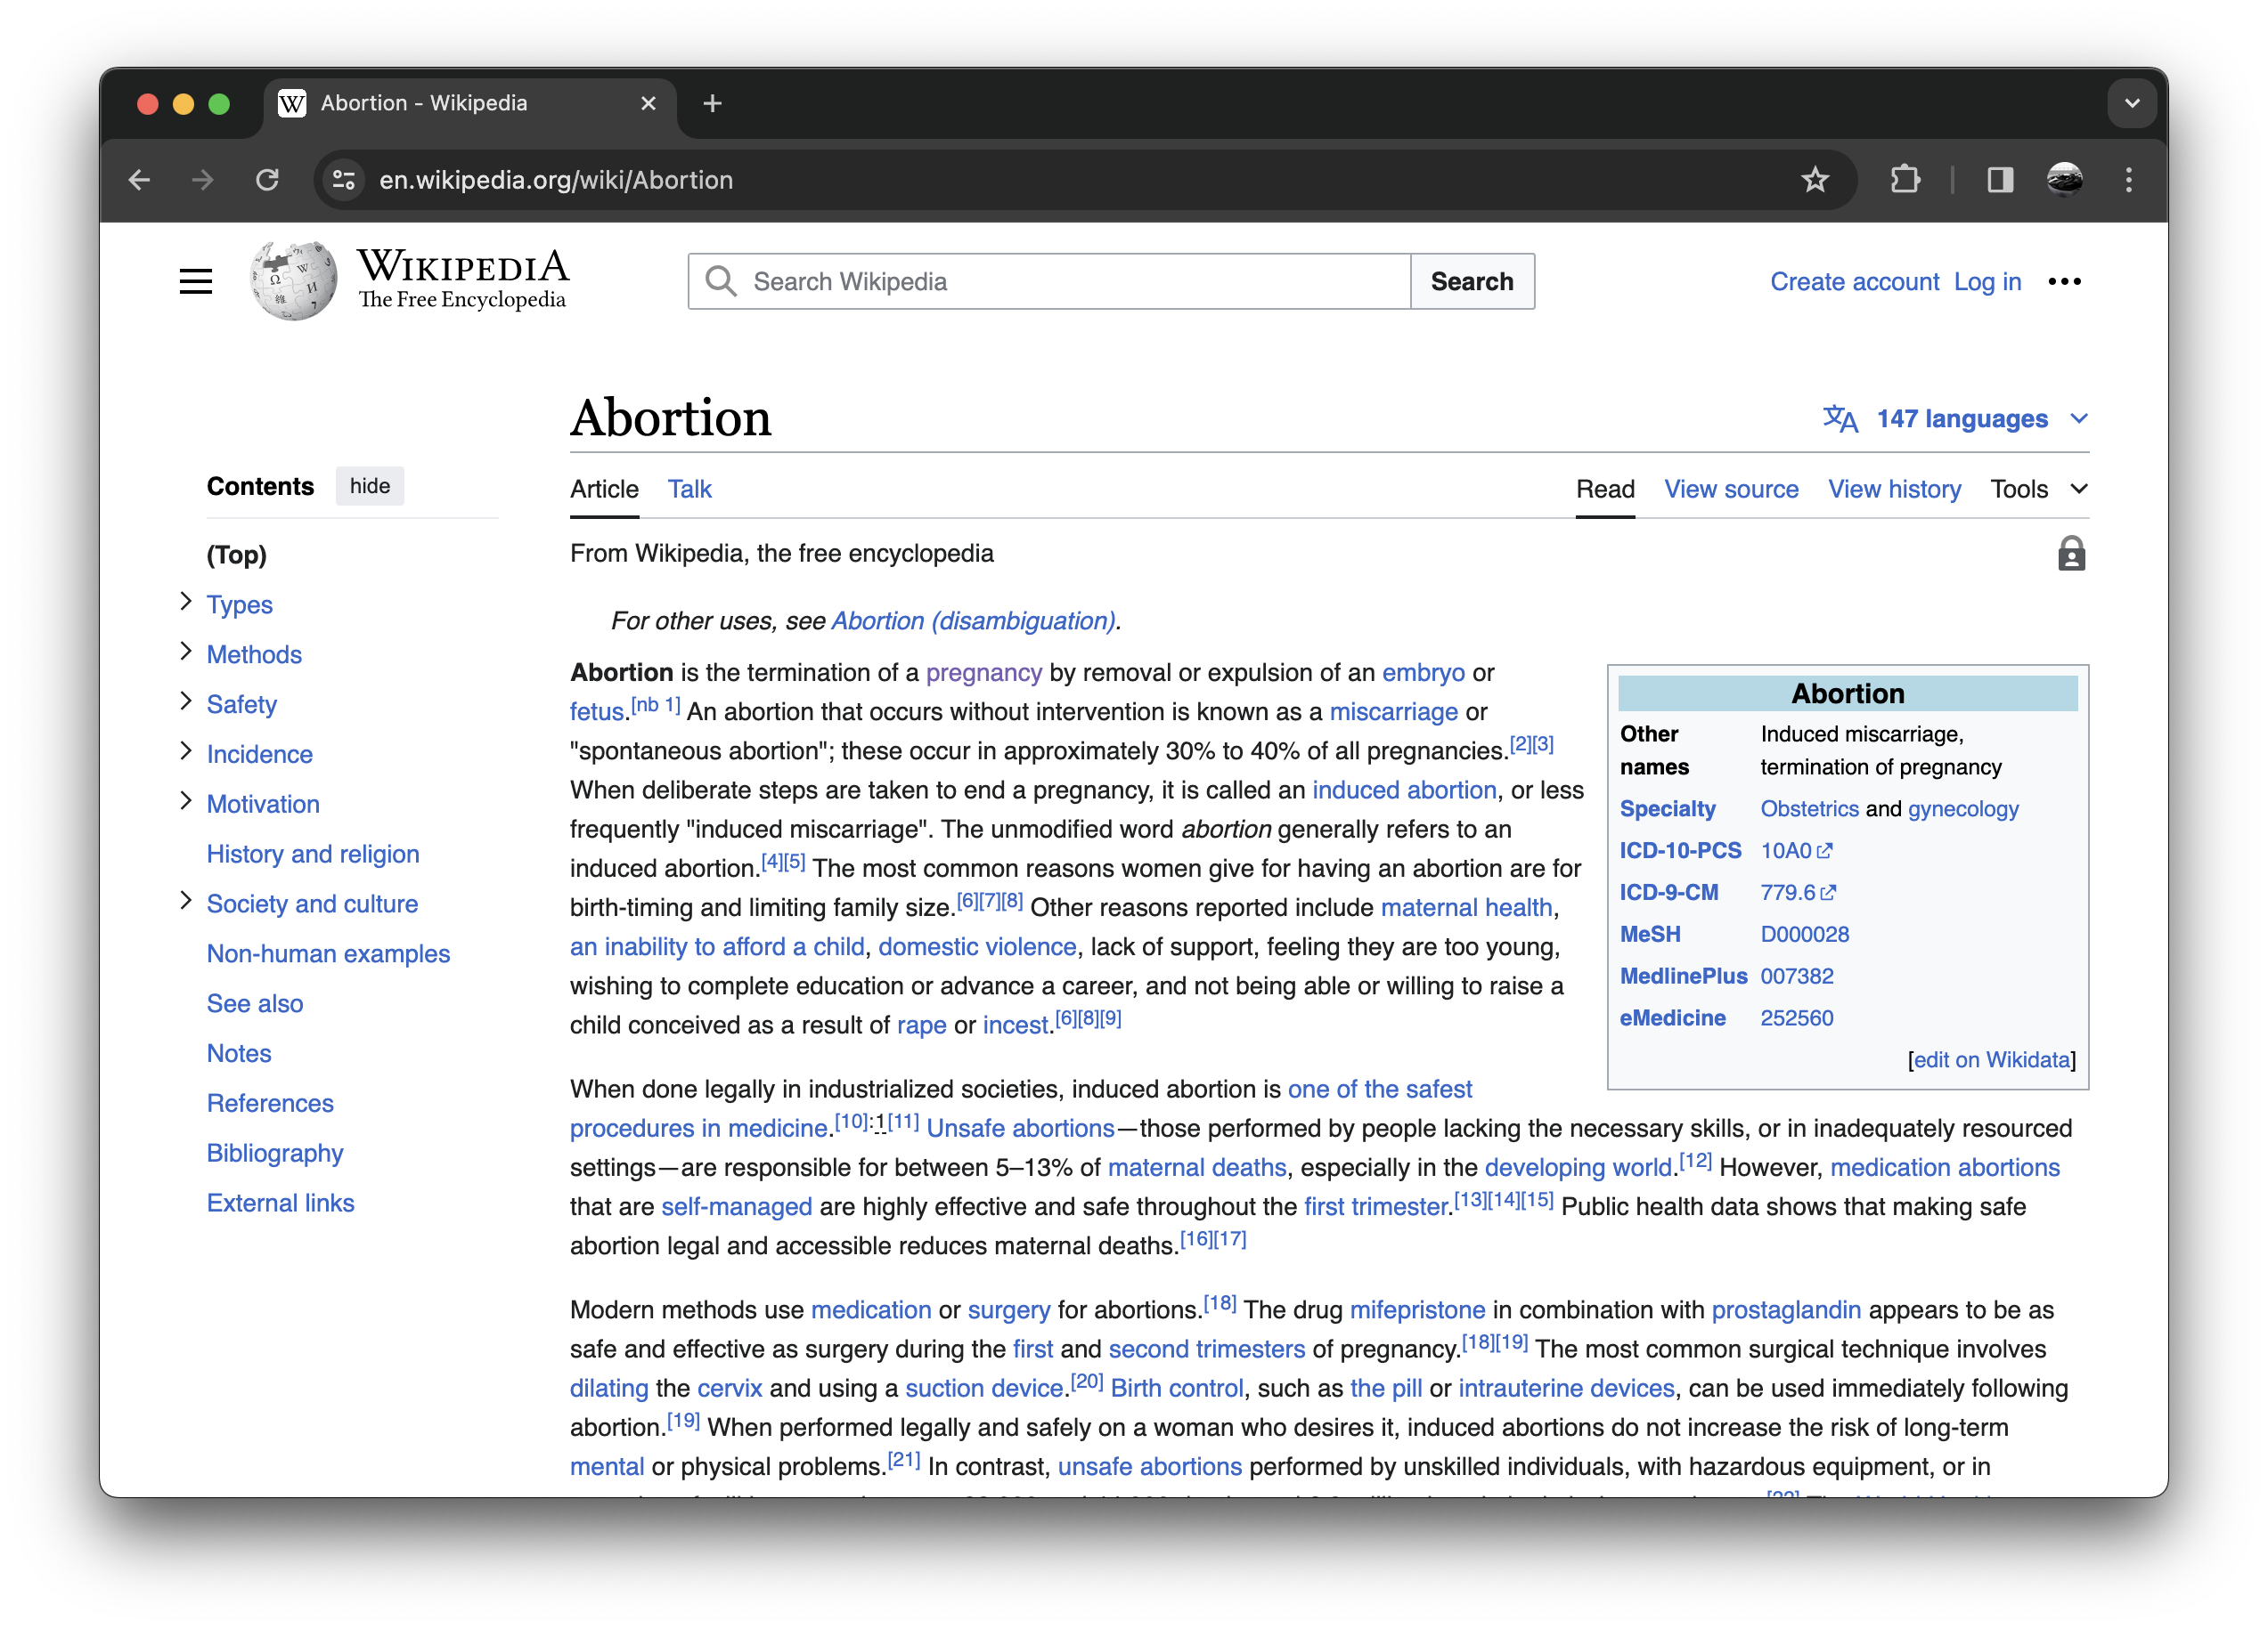
Task: Click the Wikipedia globe logo
Action: click(x=293, y=280)
